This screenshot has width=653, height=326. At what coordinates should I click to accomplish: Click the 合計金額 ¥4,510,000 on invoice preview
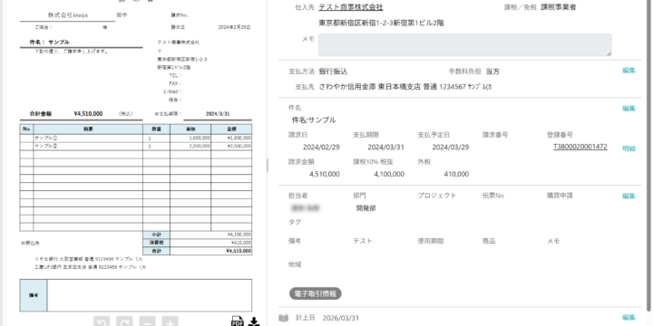pos(88,113)
